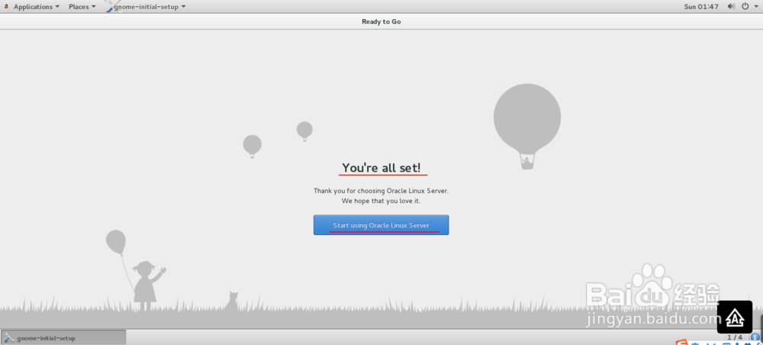Click the "You're all set!" heading
Viewport: 763px width, 345px height.
coord(381,167)
